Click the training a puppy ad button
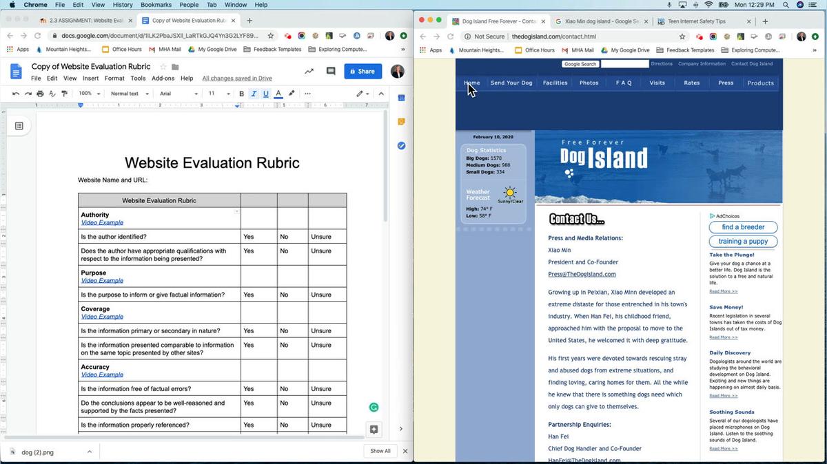The height and width of the screenshot is (464, 827). coord(743,242)
